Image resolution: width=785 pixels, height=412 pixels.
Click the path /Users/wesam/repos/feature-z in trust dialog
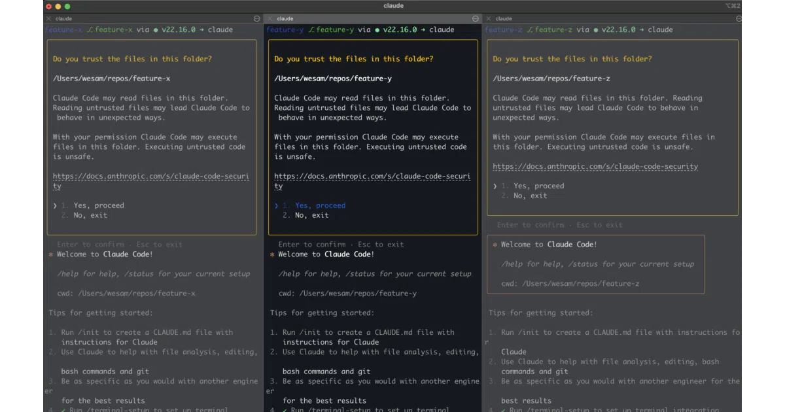click(x=551, y=78)
